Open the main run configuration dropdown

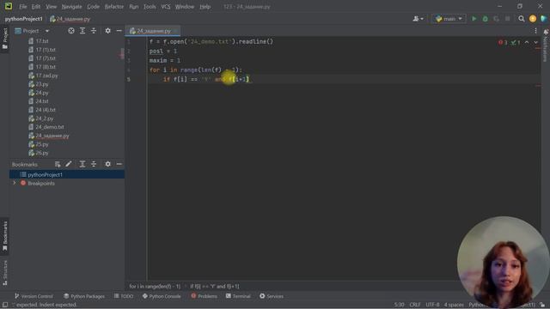[449, 19]
